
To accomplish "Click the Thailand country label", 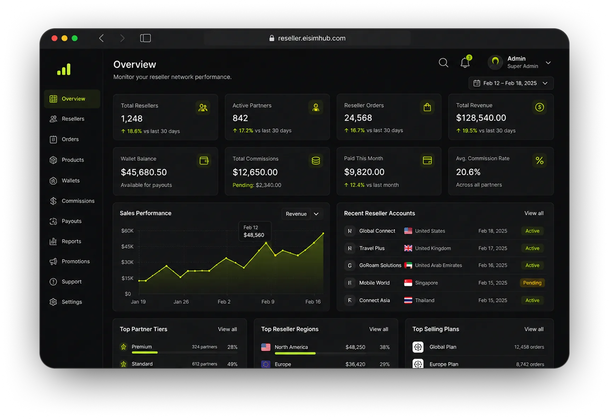I will click(x=425, y=300).
